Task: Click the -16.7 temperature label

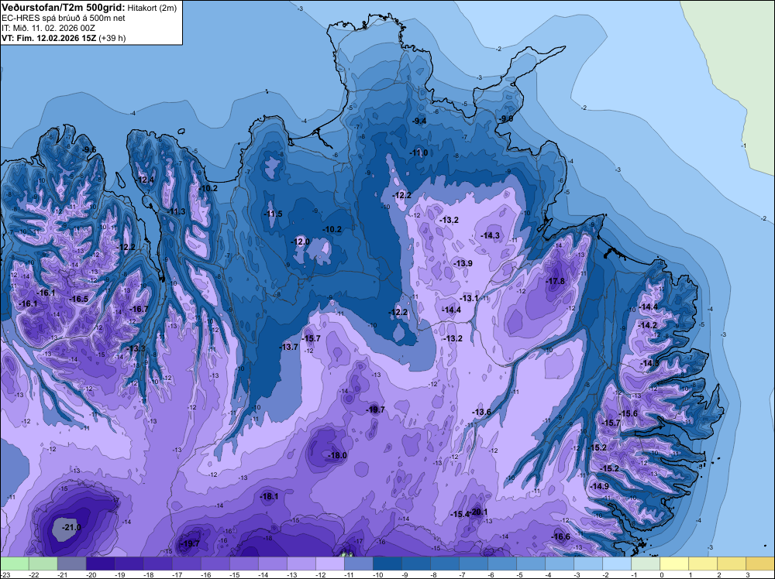Action: [x=139, y=310]
